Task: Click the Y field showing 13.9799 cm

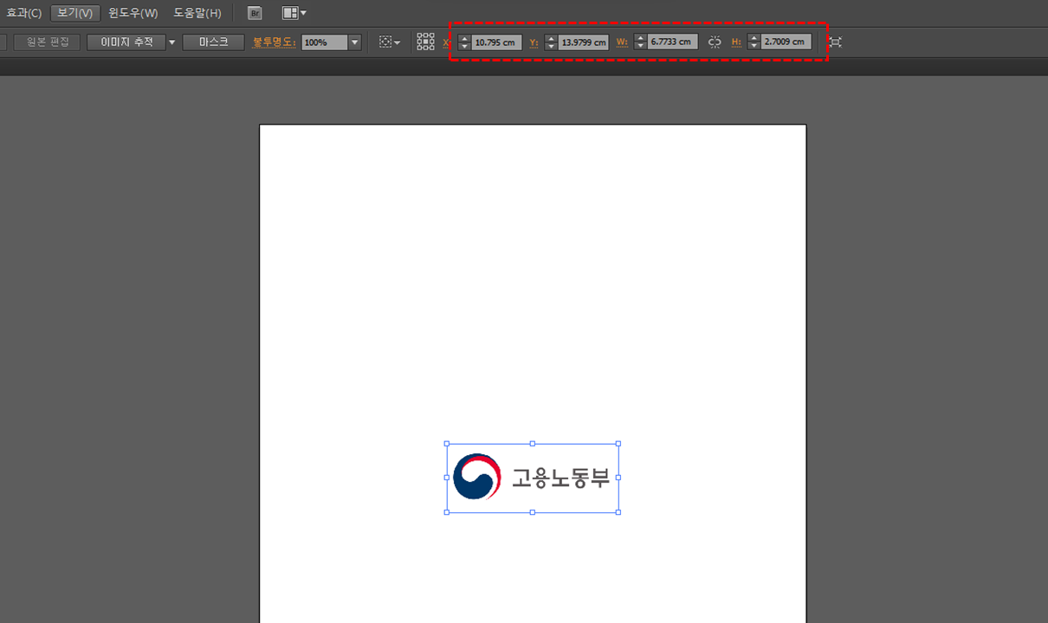Action: (584, 42)
